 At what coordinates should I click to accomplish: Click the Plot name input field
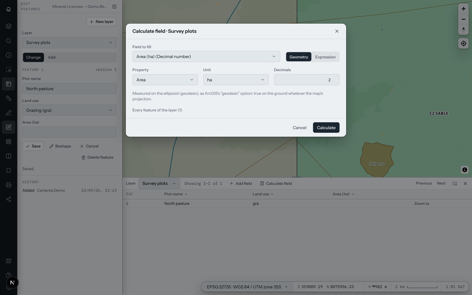click(69, 89)
